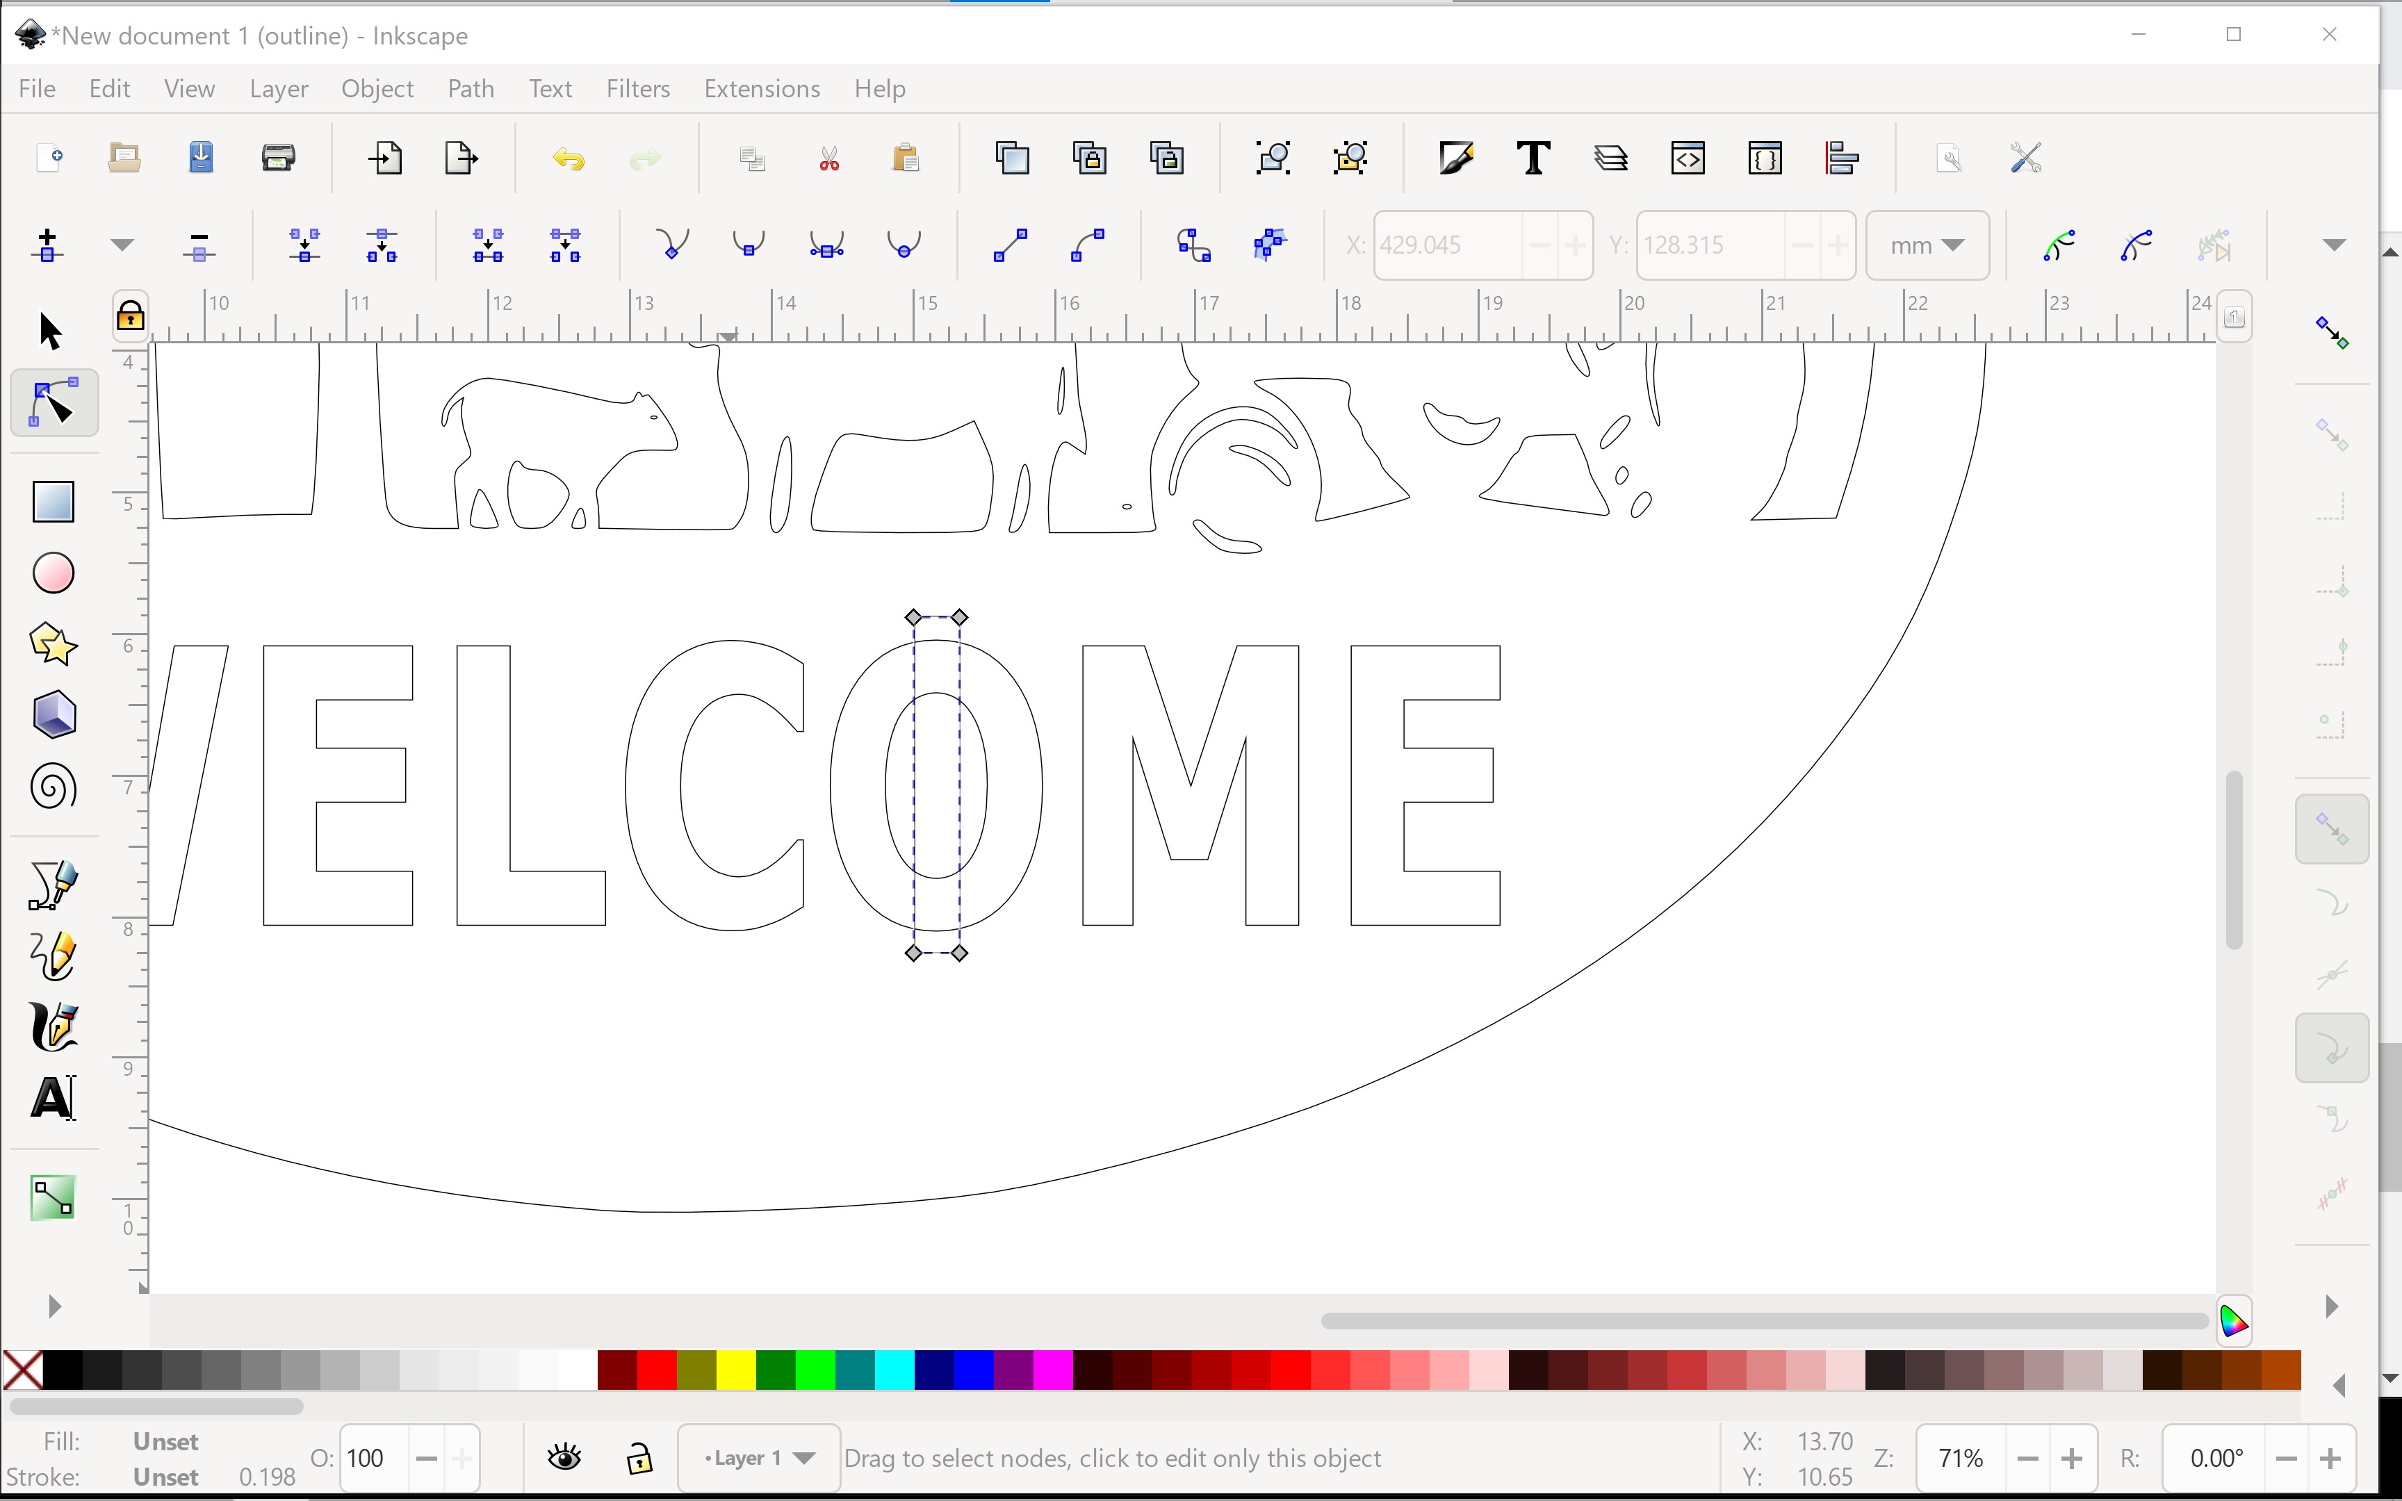Undo the last action
The height and width of the screenshot is (1501, 2402).
[569, 158]
